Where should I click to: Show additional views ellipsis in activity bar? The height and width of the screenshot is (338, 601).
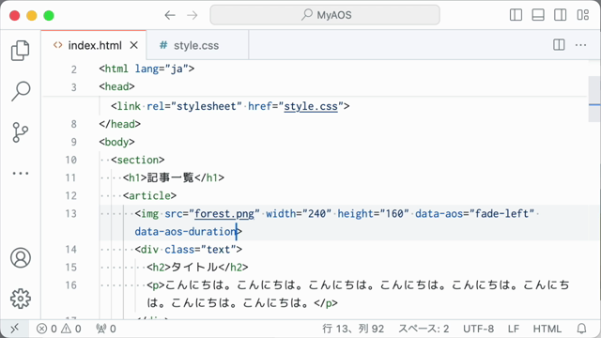(x=21, y=173)
